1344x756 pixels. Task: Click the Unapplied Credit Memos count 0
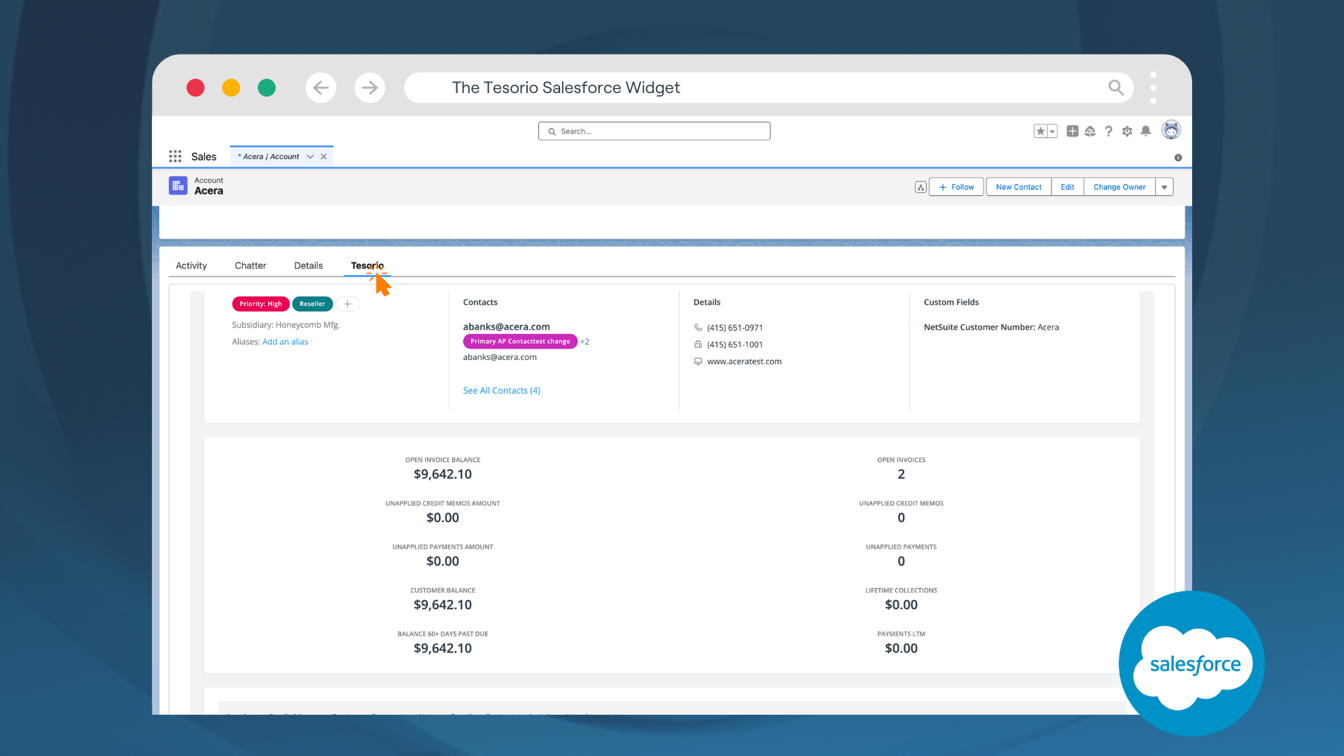[x=901, y=517]
